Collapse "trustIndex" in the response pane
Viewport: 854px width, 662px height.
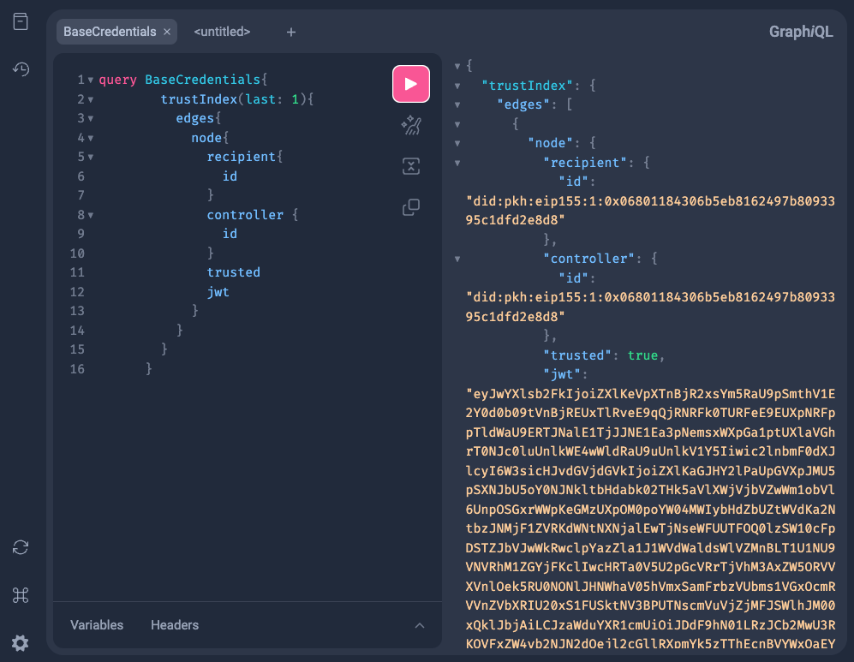point(457,86)
